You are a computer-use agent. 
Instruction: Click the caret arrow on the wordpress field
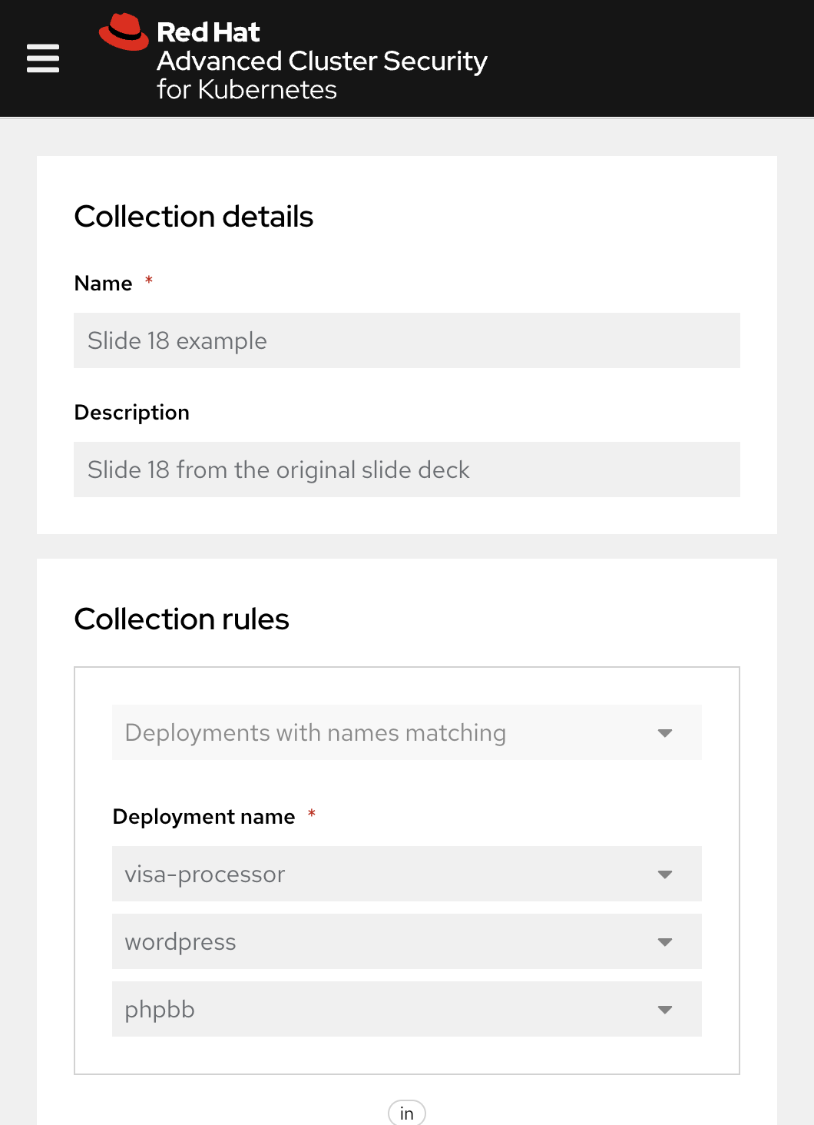(665, 942)
